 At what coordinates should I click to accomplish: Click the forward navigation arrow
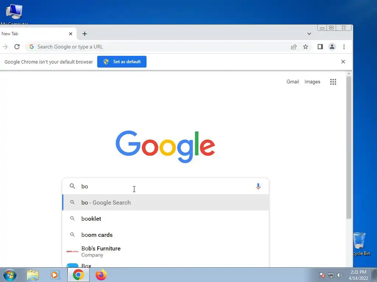5,47
